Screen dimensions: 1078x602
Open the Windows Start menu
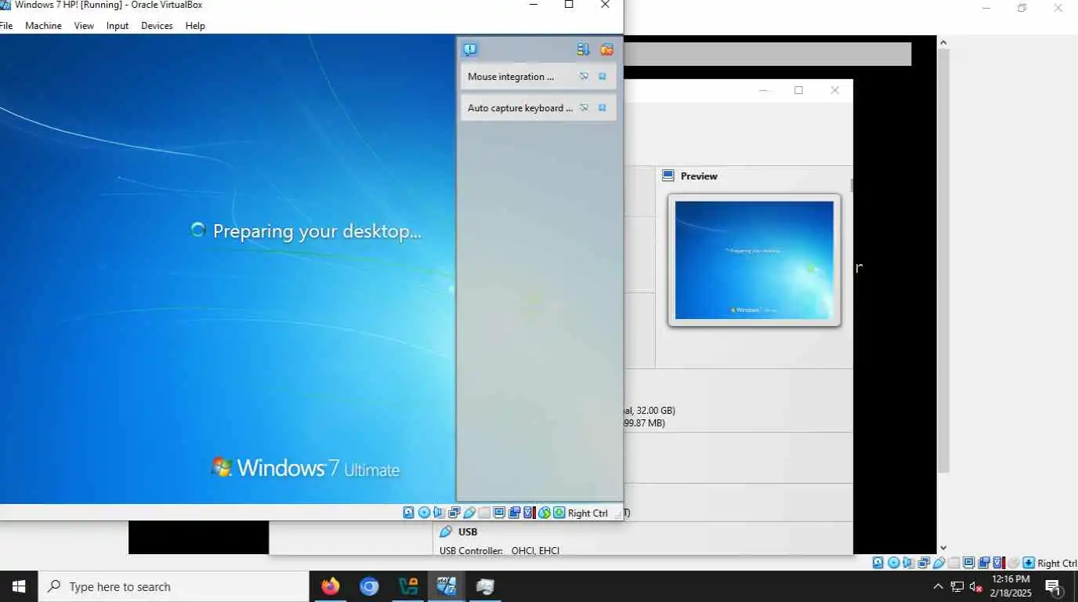point(19,586)
